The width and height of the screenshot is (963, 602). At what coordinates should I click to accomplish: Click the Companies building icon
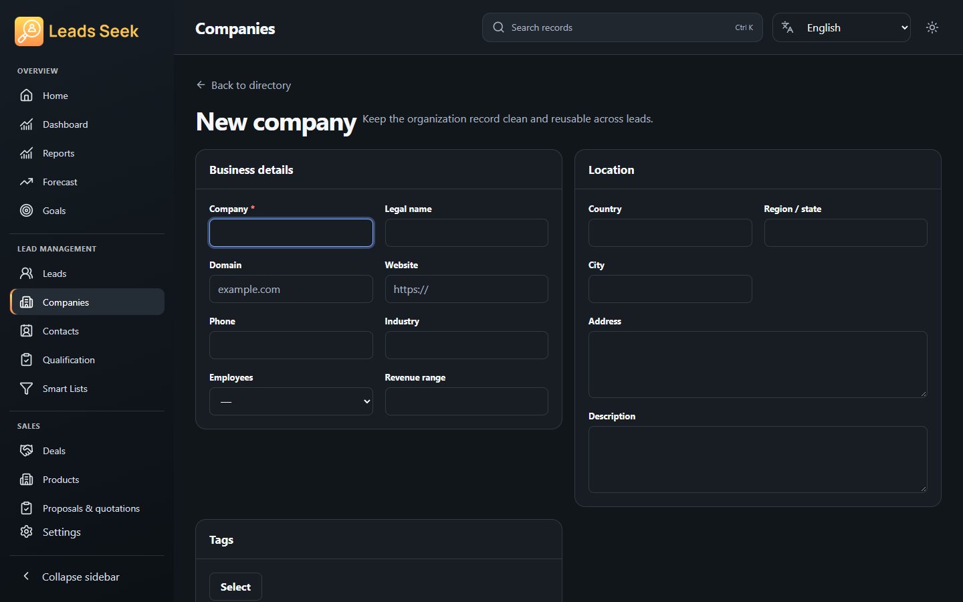[26, 302]
